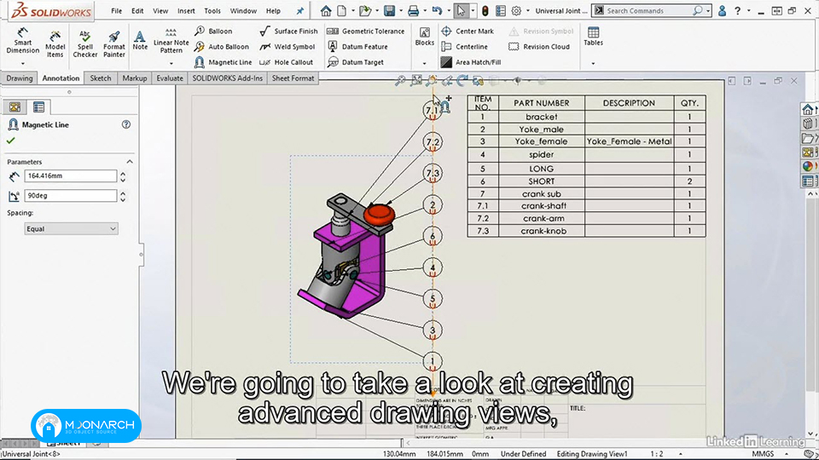Open the PropertyManager tab in the left panel
The height and width of the screenshot is (460, 819).
pyautogui.click(x=38, y=107)
